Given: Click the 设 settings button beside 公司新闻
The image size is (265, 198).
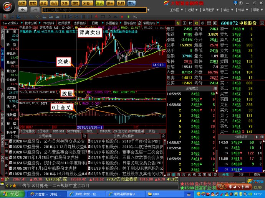Looking at the screenshot, I should 84,136.
